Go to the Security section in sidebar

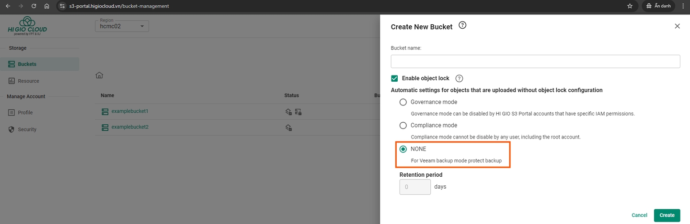coord(27,129)
